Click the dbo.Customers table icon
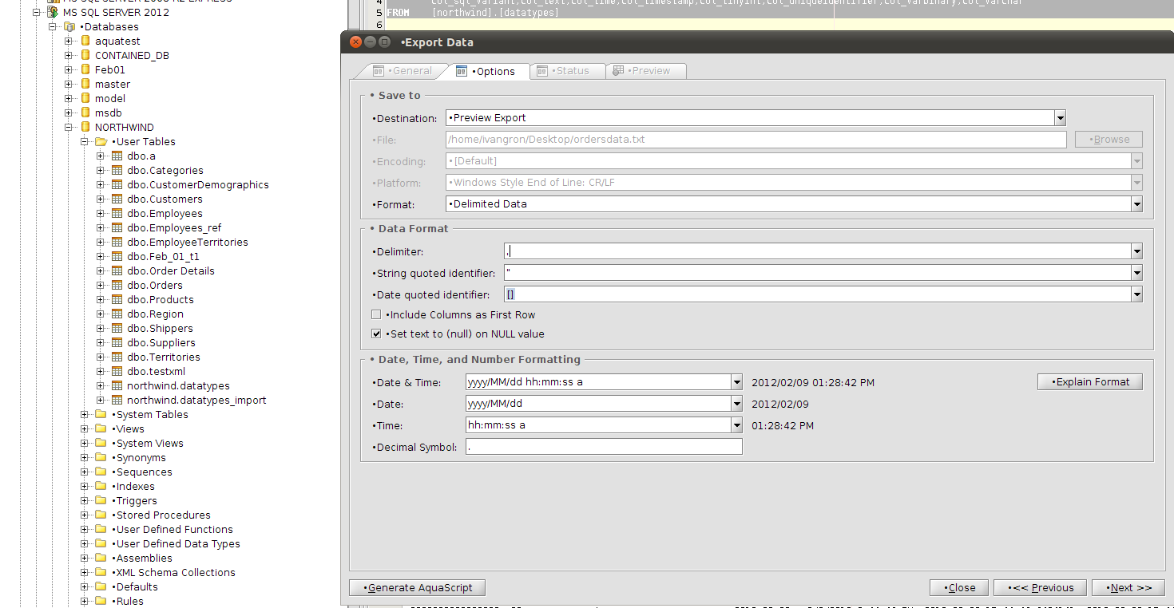 tap(117, 199)
